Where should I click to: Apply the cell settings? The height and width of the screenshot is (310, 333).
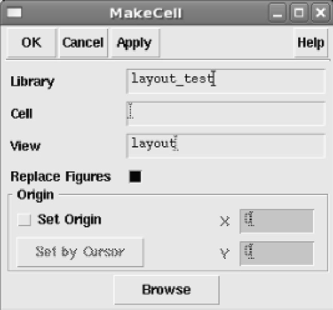(135, 43)
